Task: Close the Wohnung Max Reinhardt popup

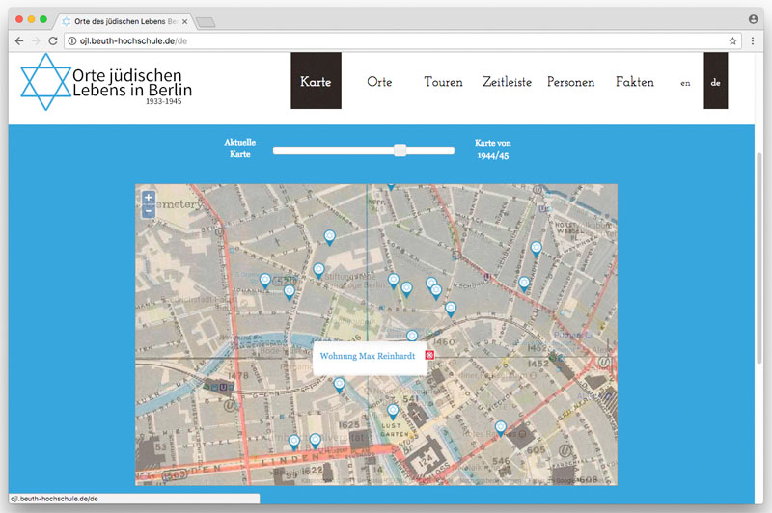Action: coord(429,356)
